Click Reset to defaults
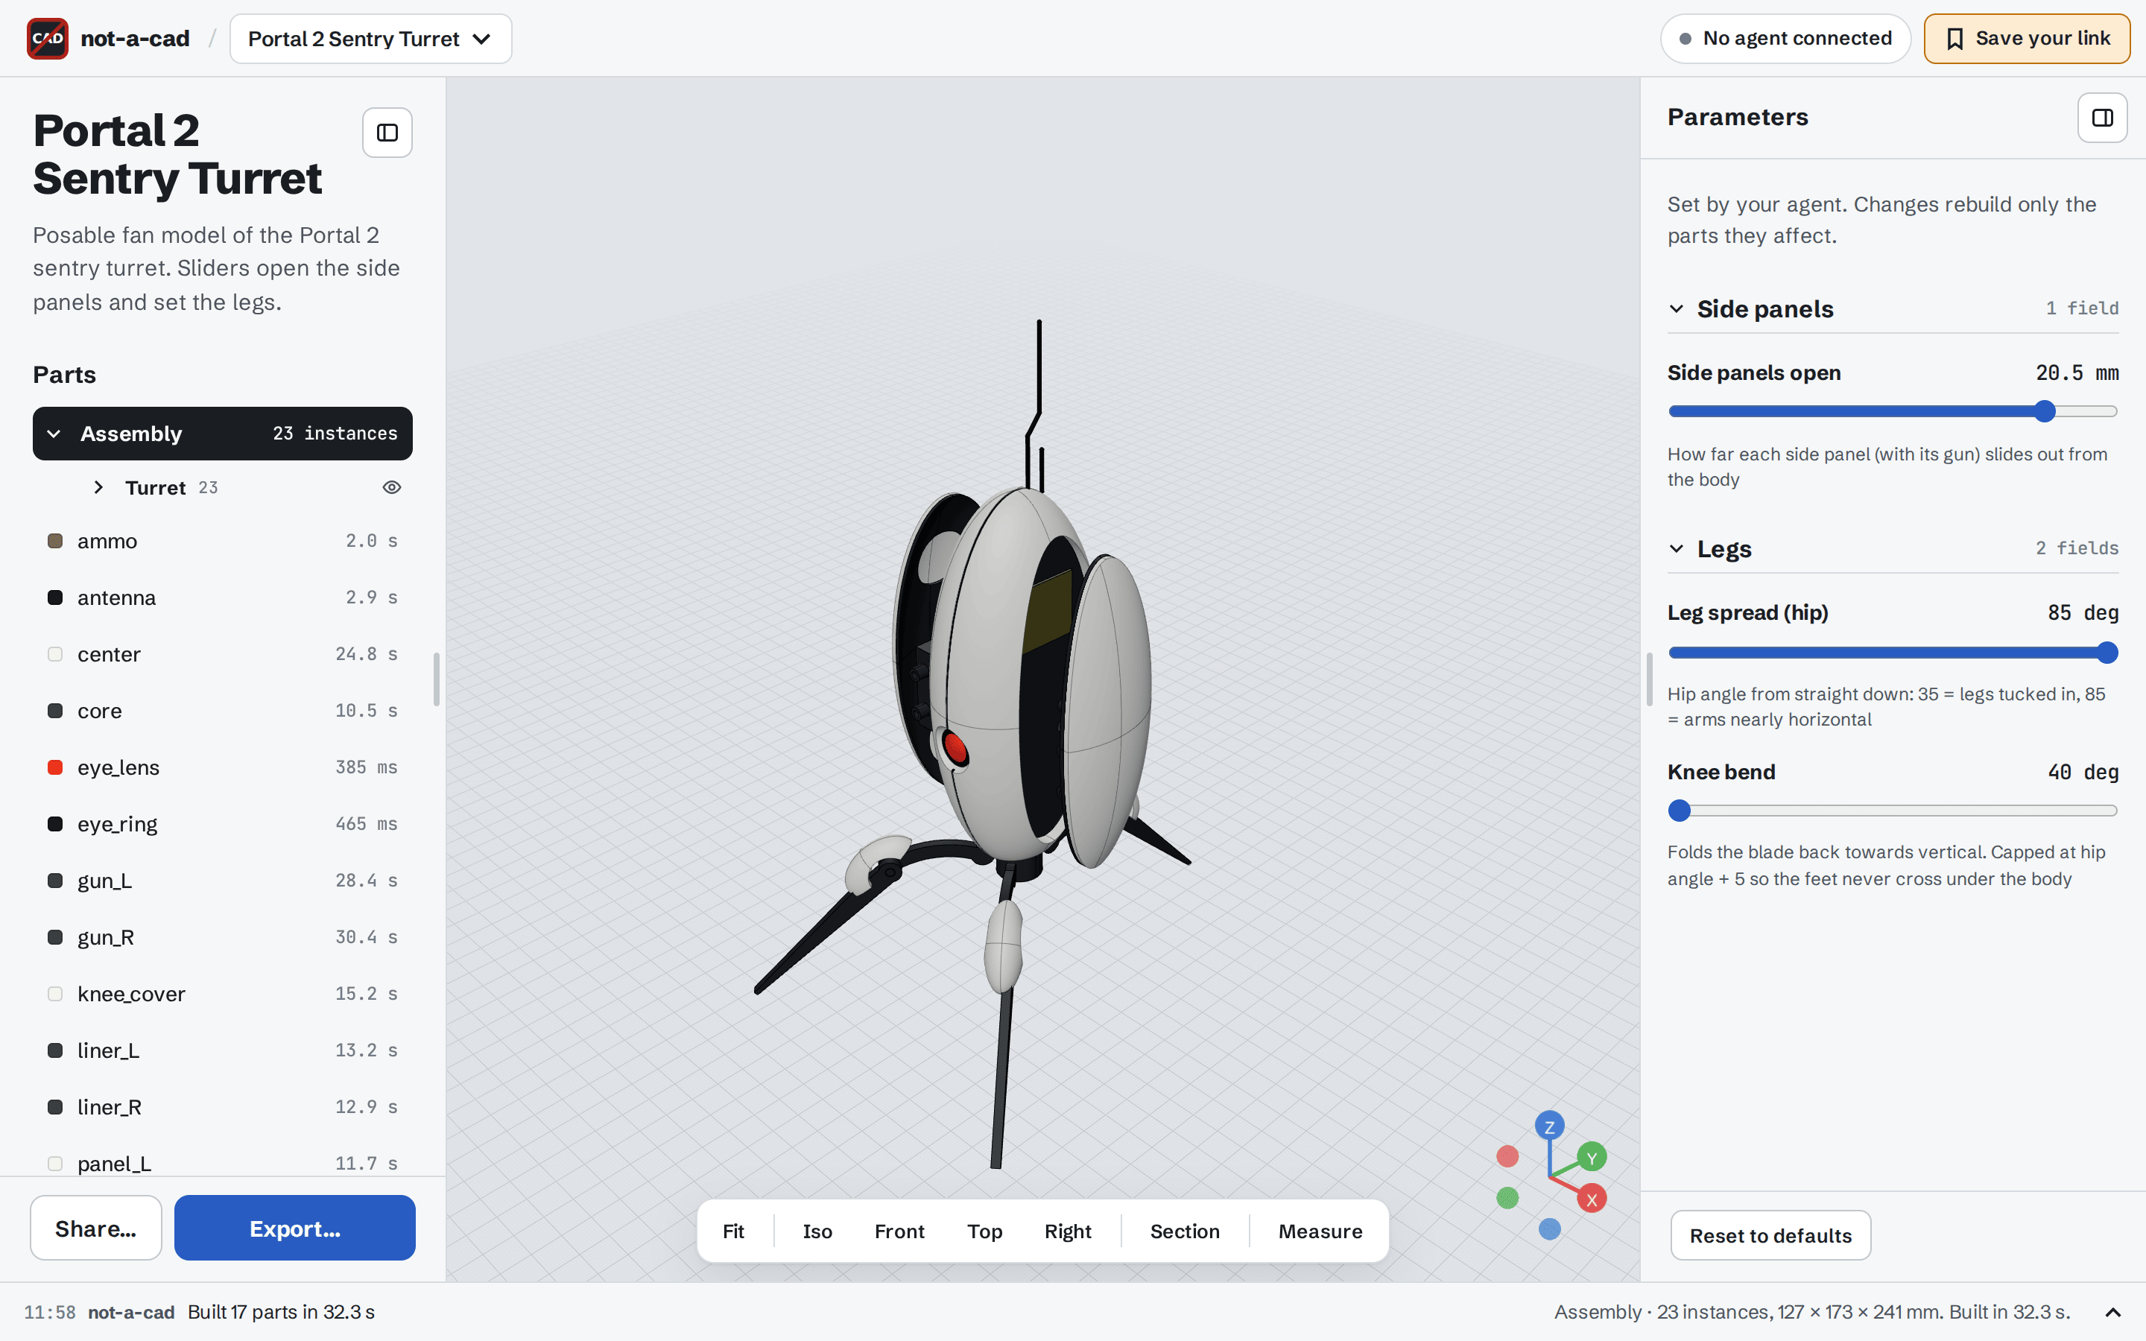This screenshot has width=2146, height=1341. tap(1770, 1235)
